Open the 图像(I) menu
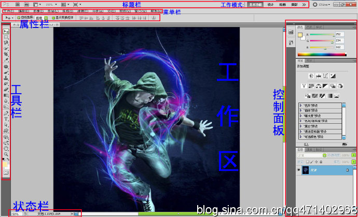Image resolution: width=358 pixels, height=217 pixels. tap(38, 11)
